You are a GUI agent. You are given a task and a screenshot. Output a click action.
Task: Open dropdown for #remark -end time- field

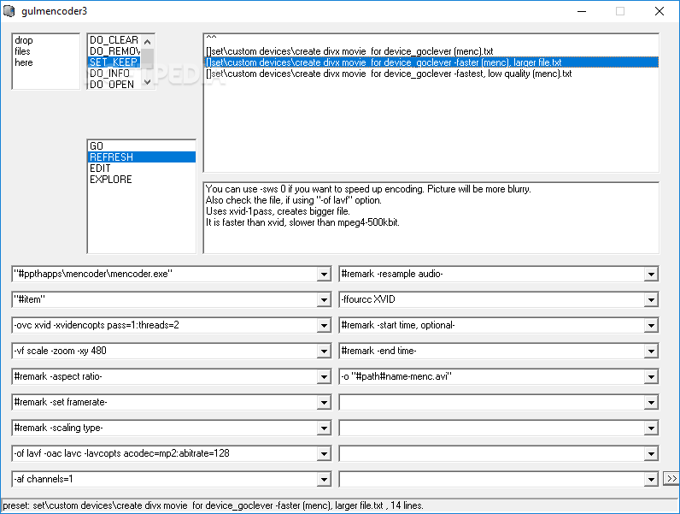click(651, 351)
